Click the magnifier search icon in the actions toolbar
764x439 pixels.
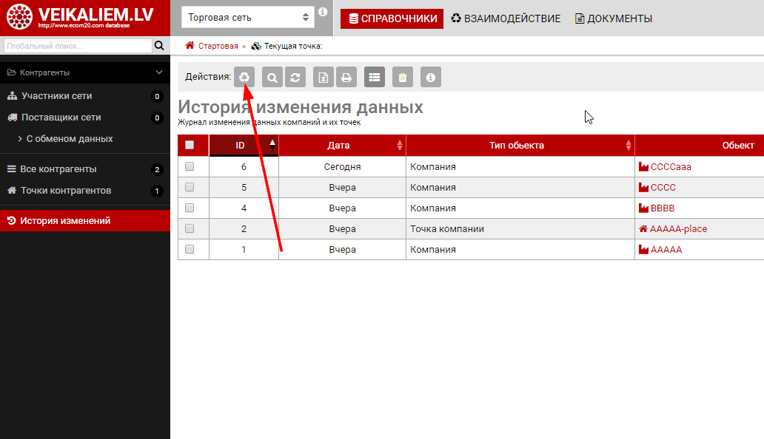click(x=272, y=77)
